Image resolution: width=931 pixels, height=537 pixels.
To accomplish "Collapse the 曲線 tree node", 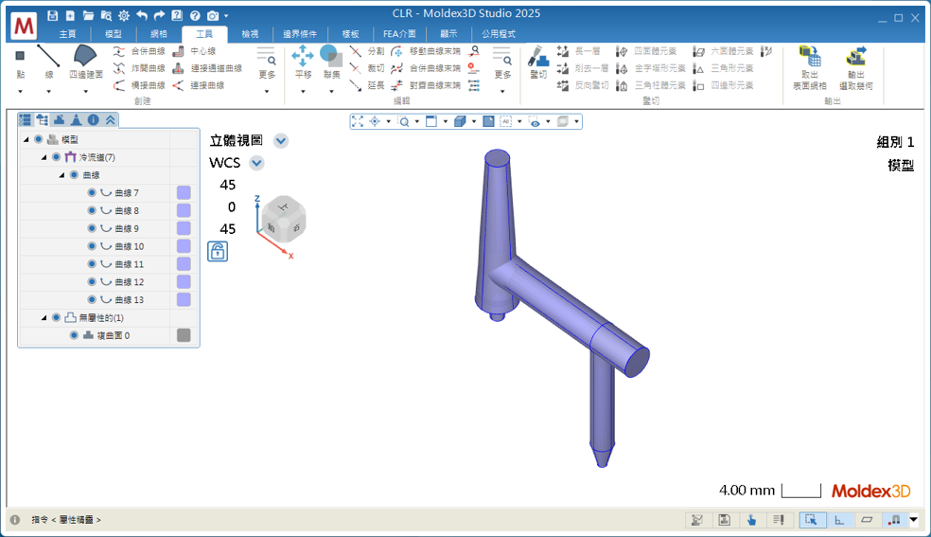I will coord(61,175).
